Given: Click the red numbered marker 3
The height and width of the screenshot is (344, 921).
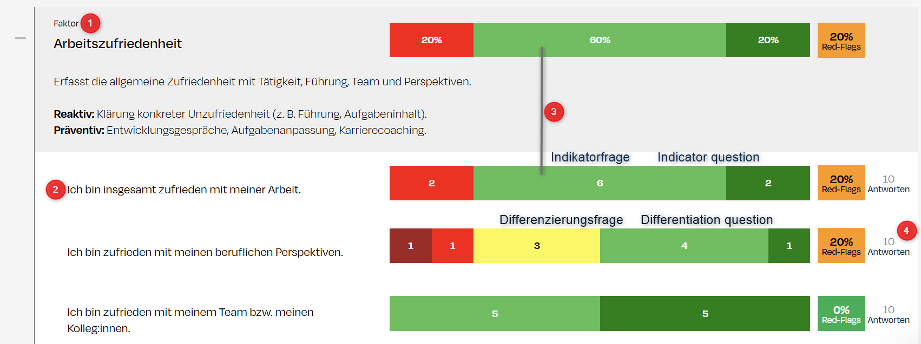Looking at the screenshot, I should 554,112.
